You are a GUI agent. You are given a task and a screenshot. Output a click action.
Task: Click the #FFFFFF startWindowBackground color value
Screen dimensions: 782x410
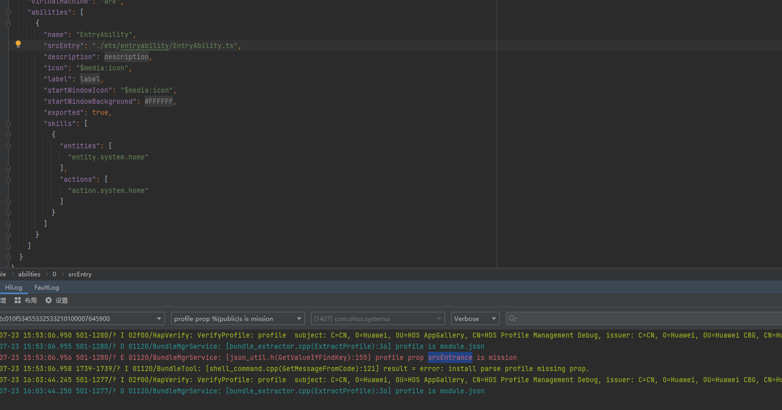point(159,101)
